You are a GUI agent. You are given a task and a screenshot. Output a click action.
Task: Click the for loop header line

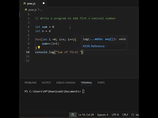click(56, 39)
